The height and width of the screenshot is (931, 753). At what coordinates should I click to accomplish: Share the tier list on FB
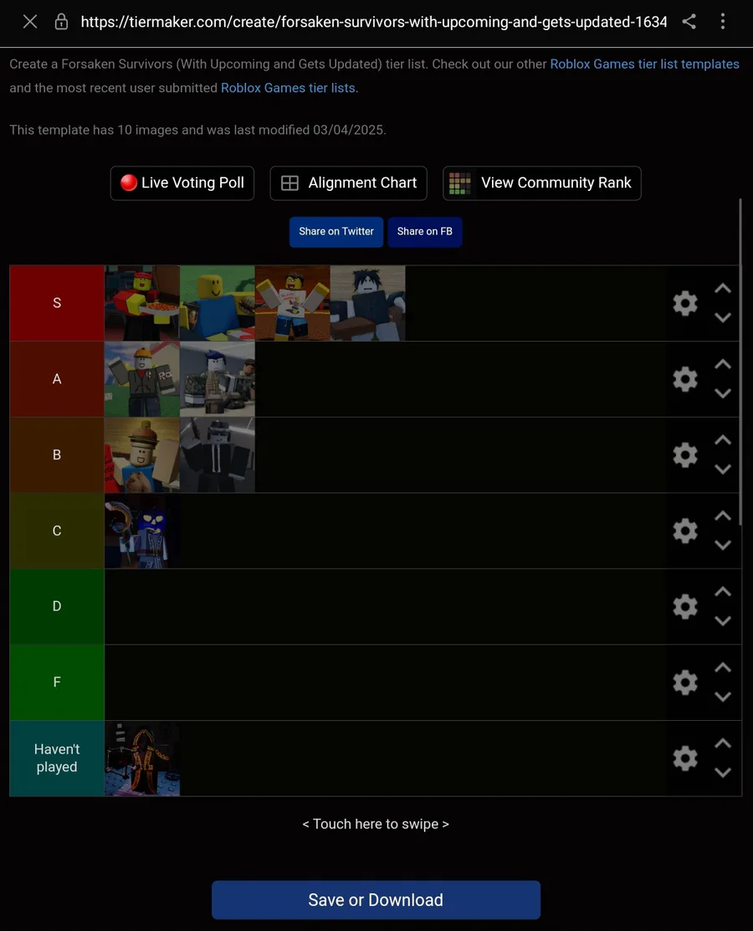click(x=425, y=232)
